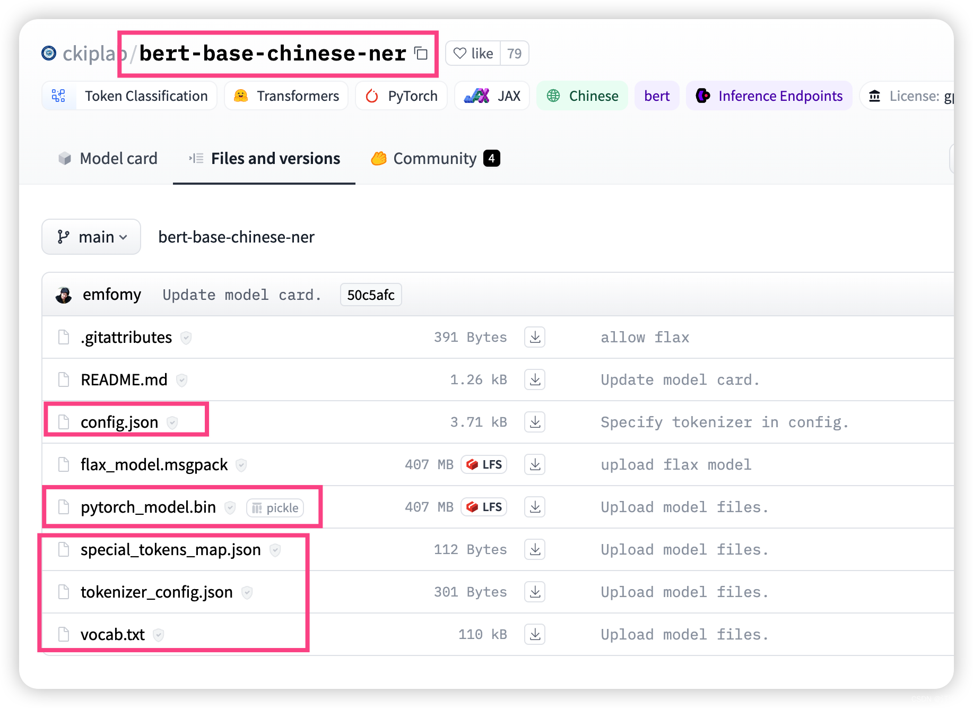This screenshot has height=708, width=973.
Task: Download pytorch_model.bin via download icon
Action: 535,507
